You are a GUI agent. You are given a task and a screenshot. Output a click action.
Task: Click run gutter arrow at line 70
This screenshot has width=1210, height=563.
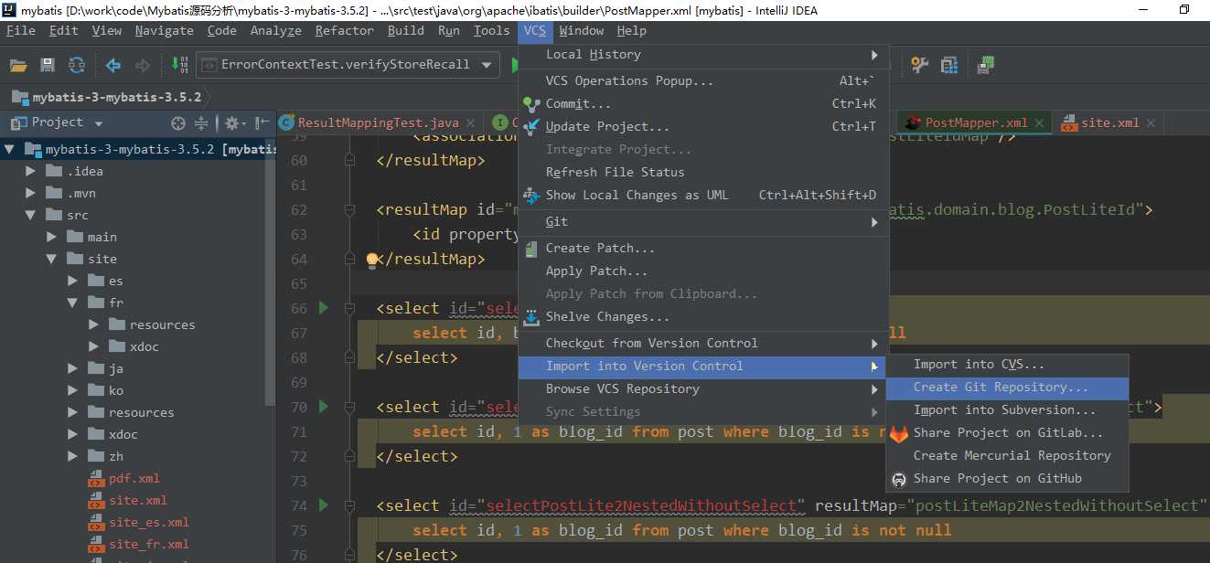pos(323,407)
